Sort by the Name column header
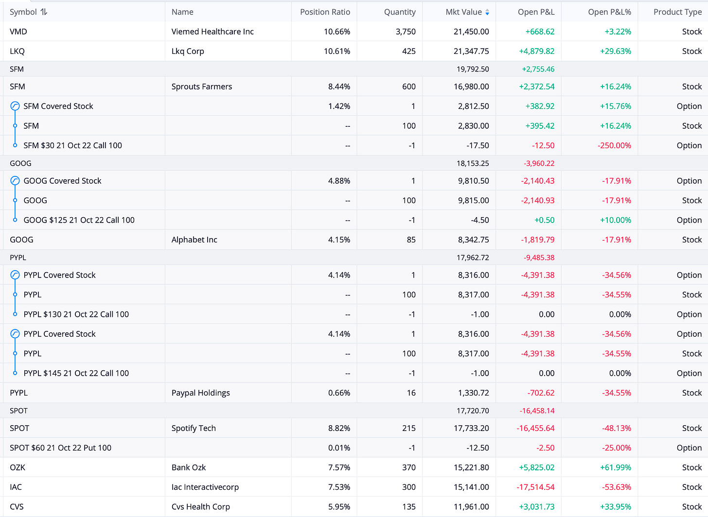The height and width of the screenshot is (517, 708). 182,12
